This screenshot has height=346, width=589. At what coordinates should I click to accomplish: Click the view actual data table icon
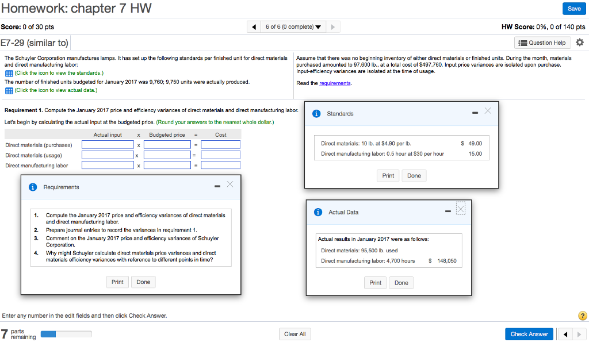[x=8, y=90]
